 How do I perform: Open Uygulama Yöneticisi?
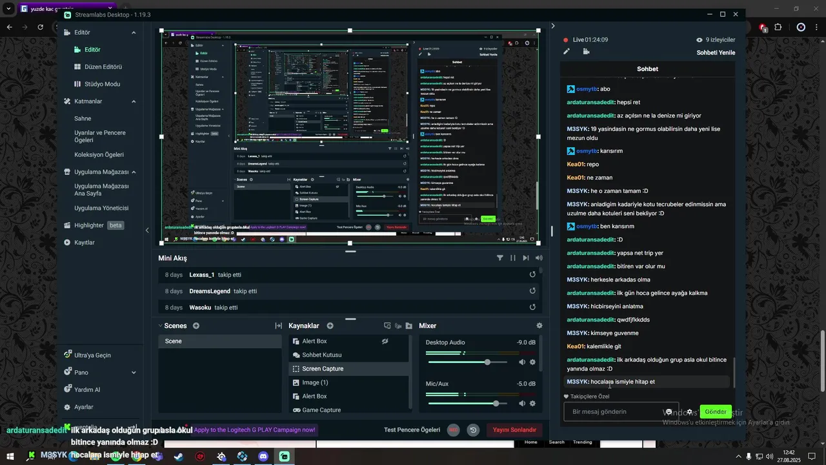[101, 209]
